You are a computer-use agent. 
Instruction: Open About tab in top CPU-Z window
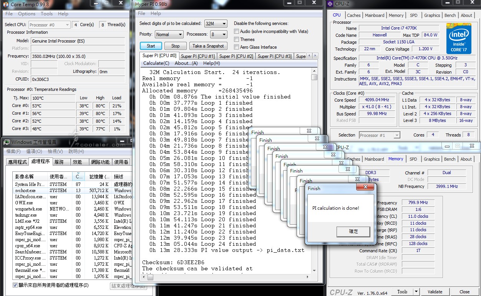[x=466, y=15]
